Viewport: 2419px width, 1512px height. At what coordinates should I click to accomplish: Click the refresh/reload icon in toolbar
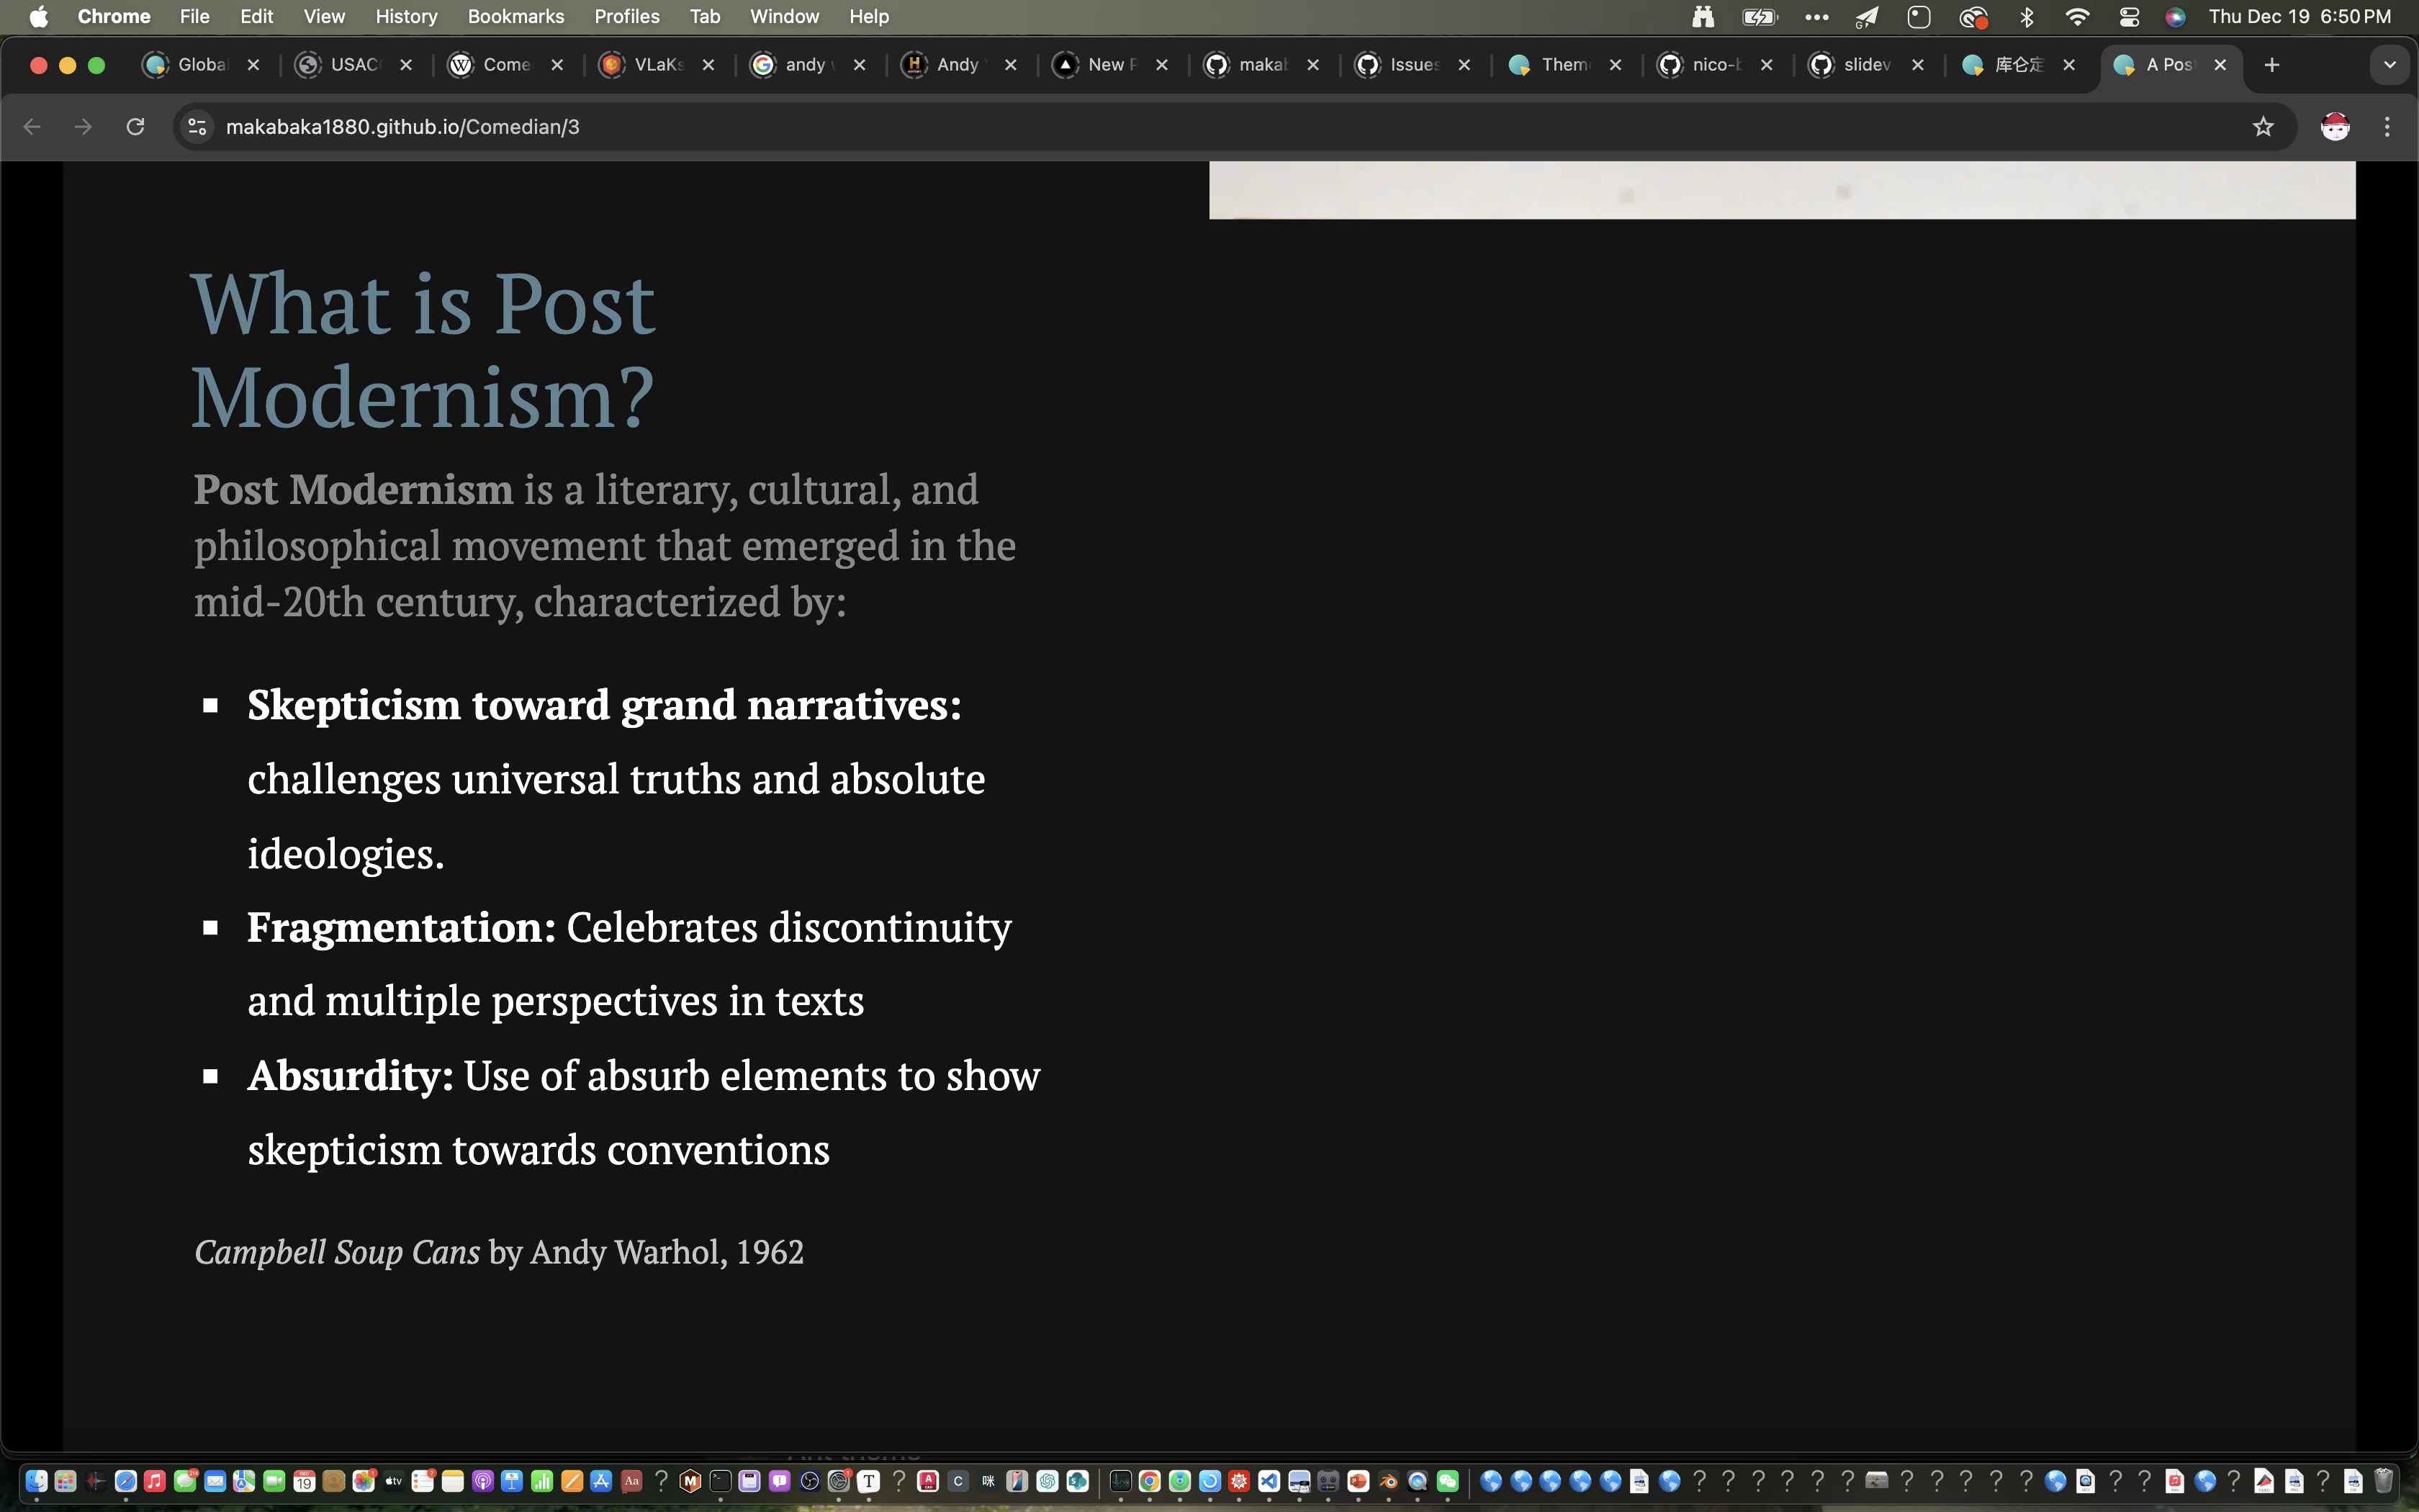[x=136, y=125]
